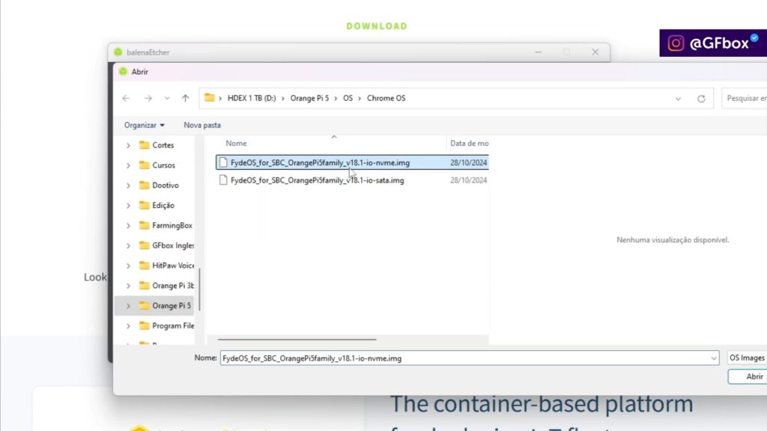The height and width of the screenshot is (431, 767).
Task: Select the HitPaw Voice folder in sidebar
Action: click(166, 266)
